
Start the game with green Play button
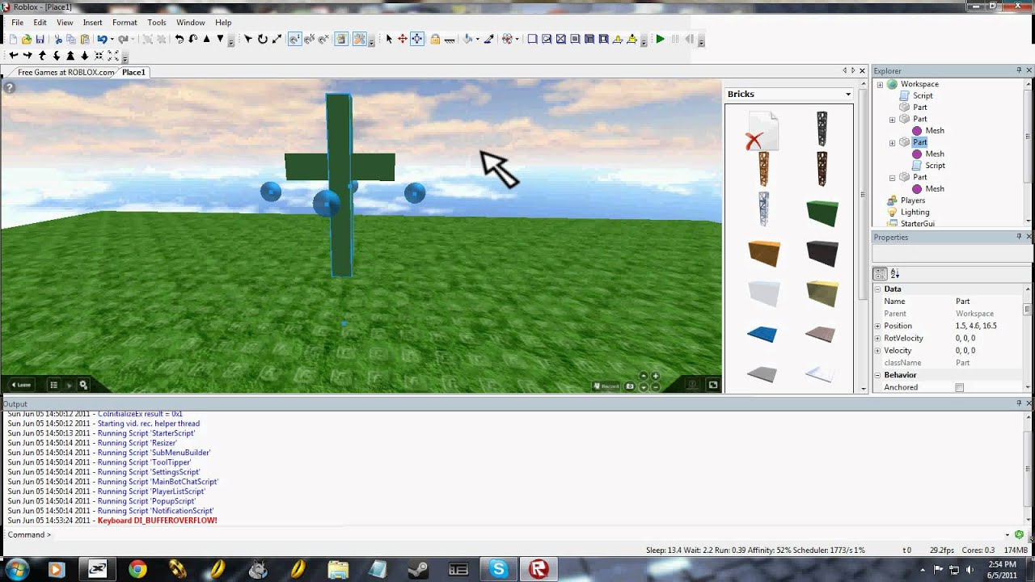point(661,39)
